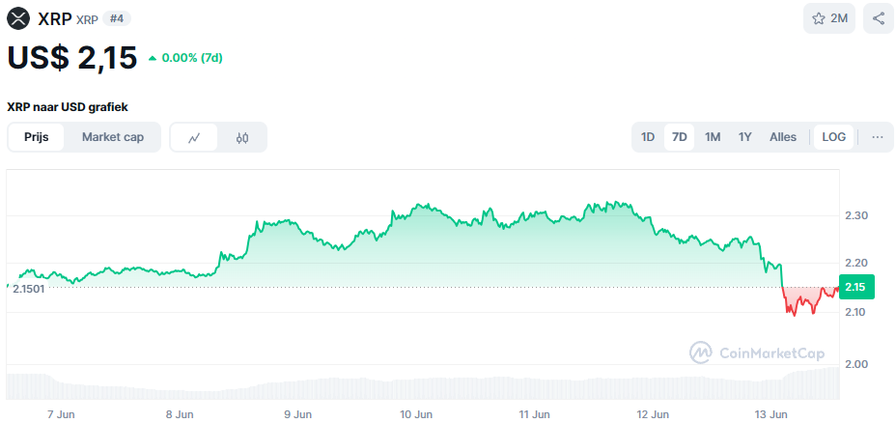Screen dimensions: 896x423
Task: Click the green 2.15 current price label
Action: pyautogui.click(x=857, y=288)
